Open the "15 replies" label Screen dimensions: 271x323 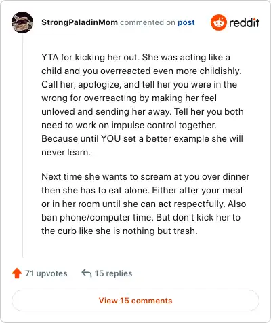point(113,273)
